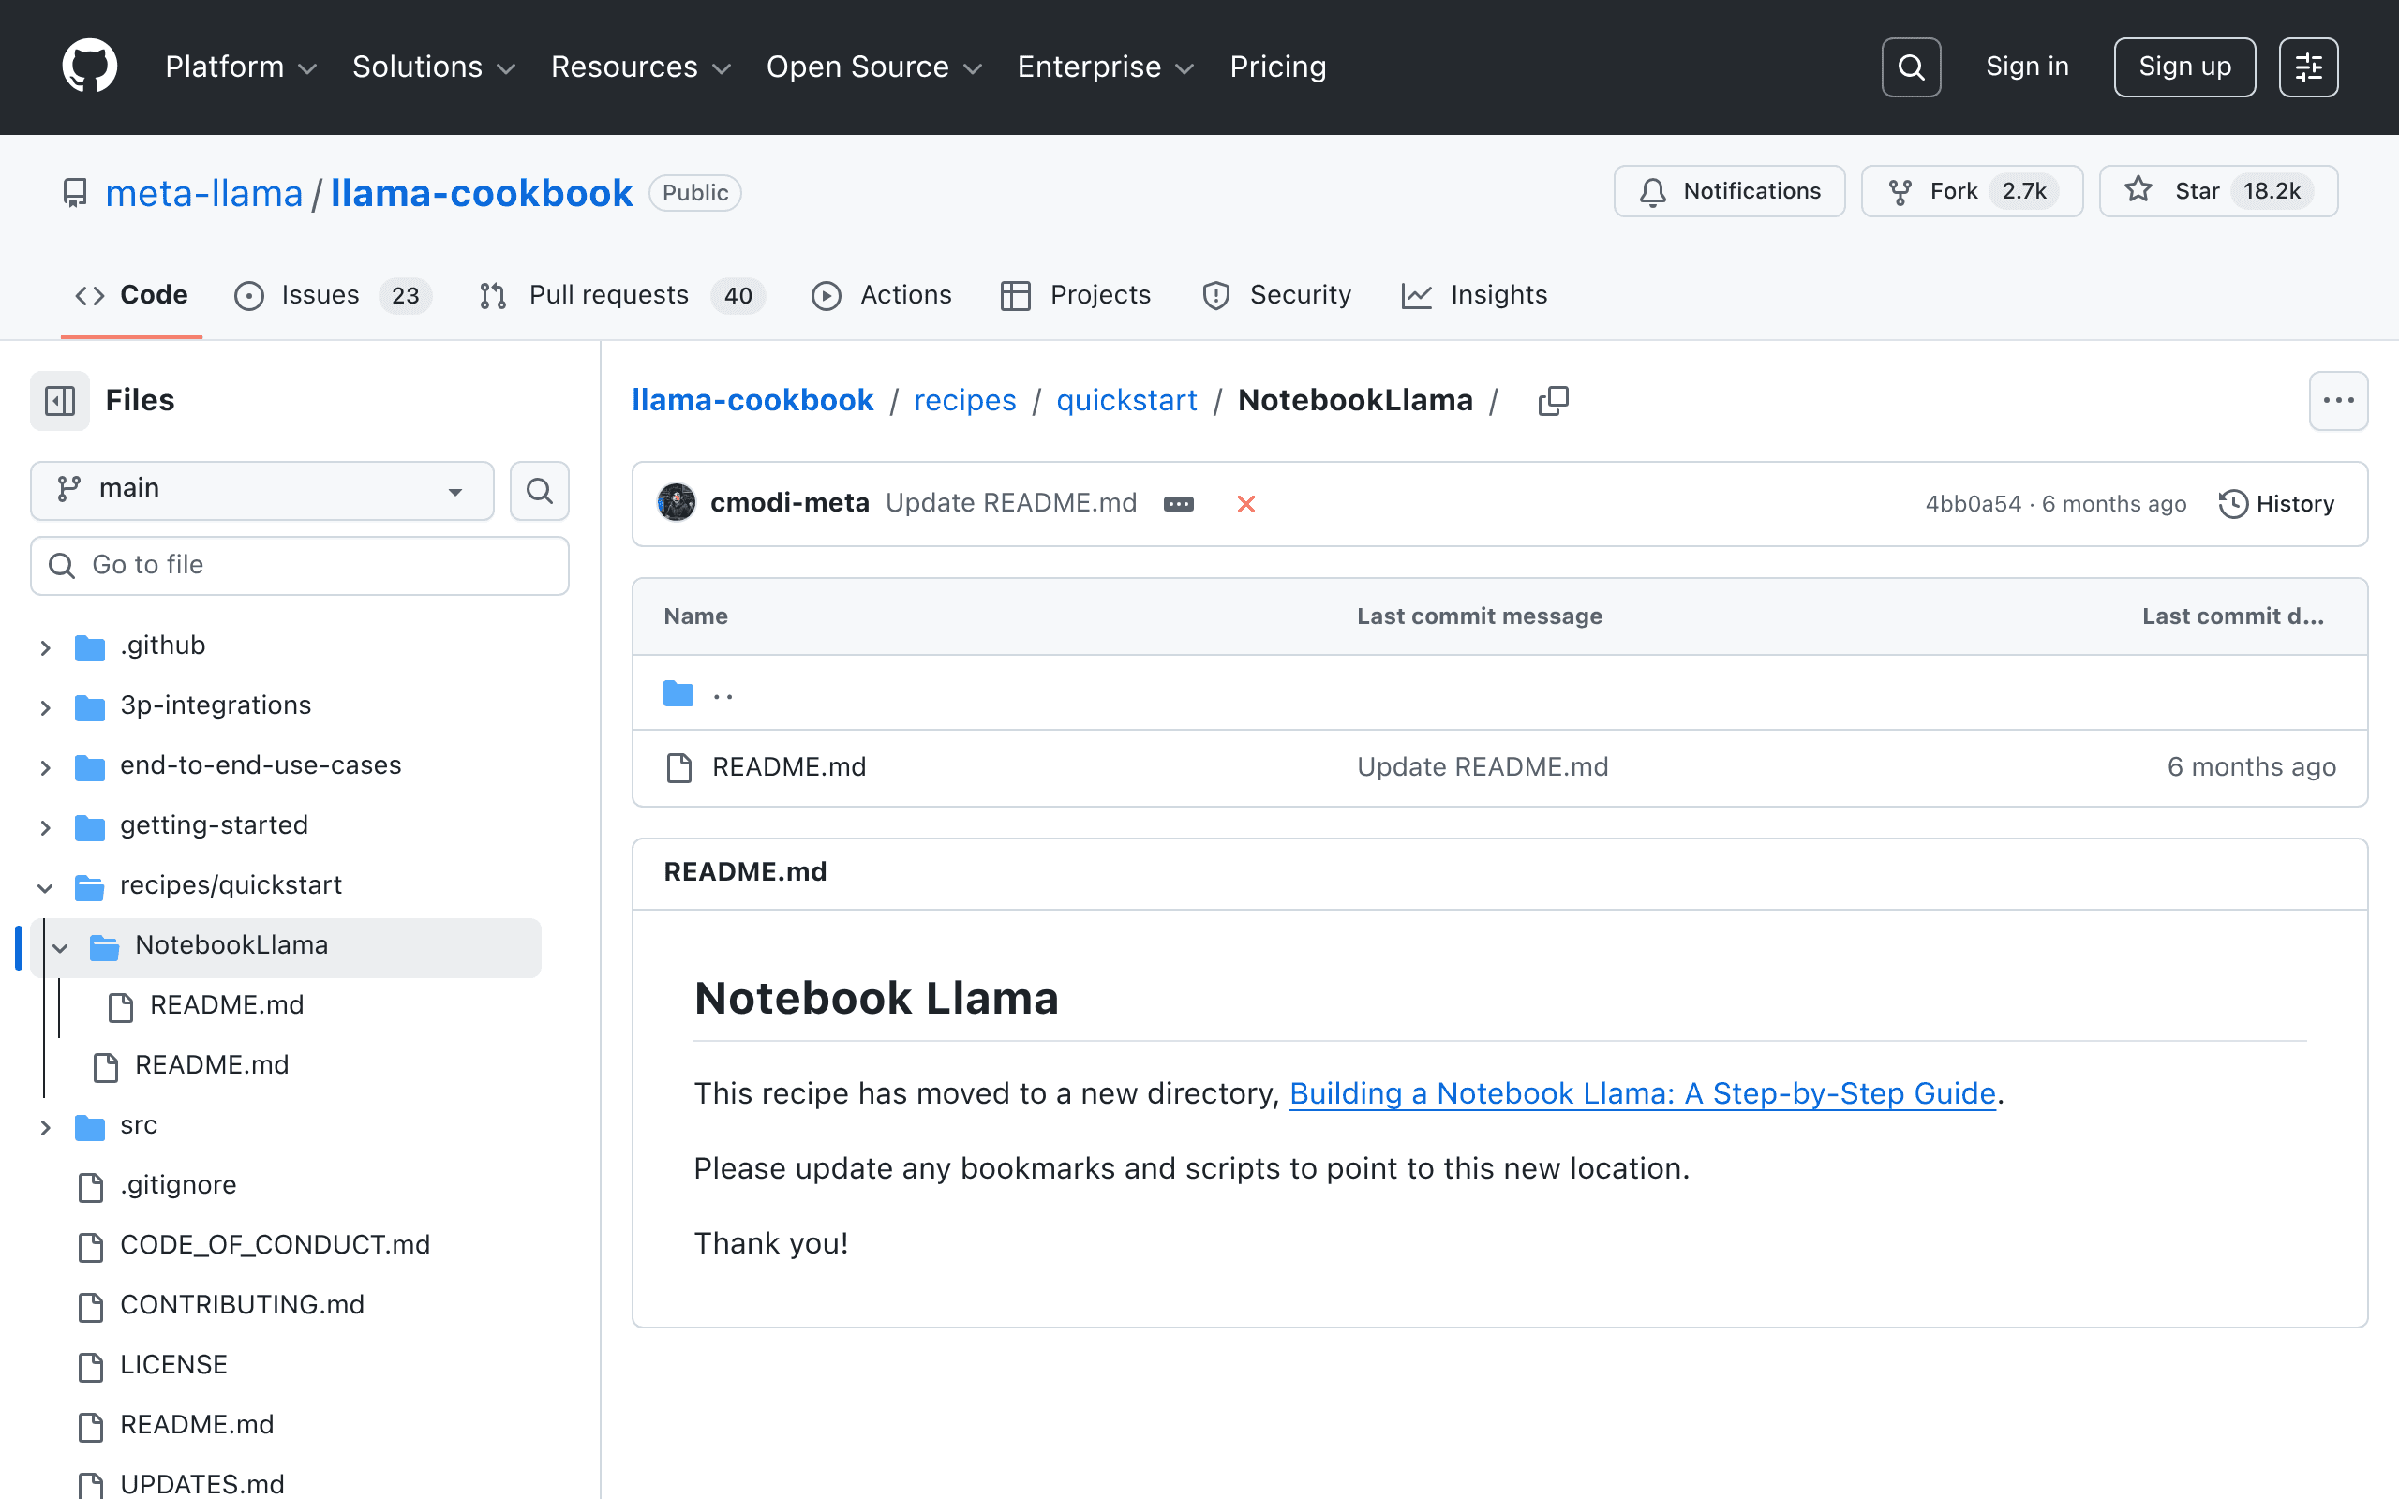The image size is (2399, 1499).
Task: Collapse the recipes/quickstart folder
Action: pyautogui.click(x=46, y=886)
